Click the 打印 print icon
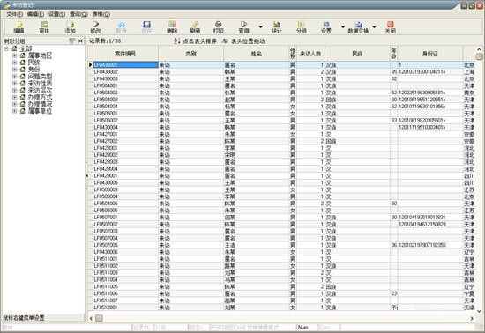The width and height of the screenshot is (485, 333). tap(218, 27)
